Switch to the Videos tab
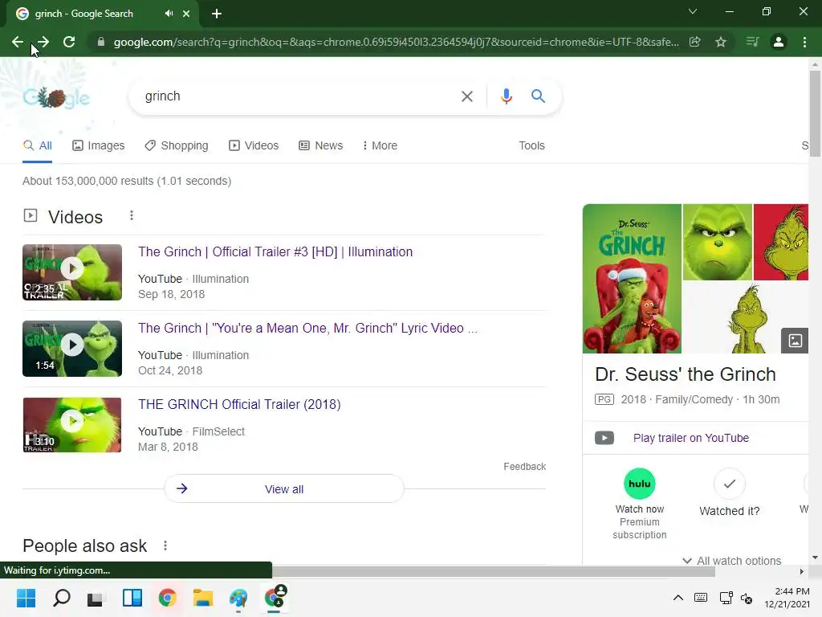The width and height of the screenshot is (822, 617). [254, 146]
